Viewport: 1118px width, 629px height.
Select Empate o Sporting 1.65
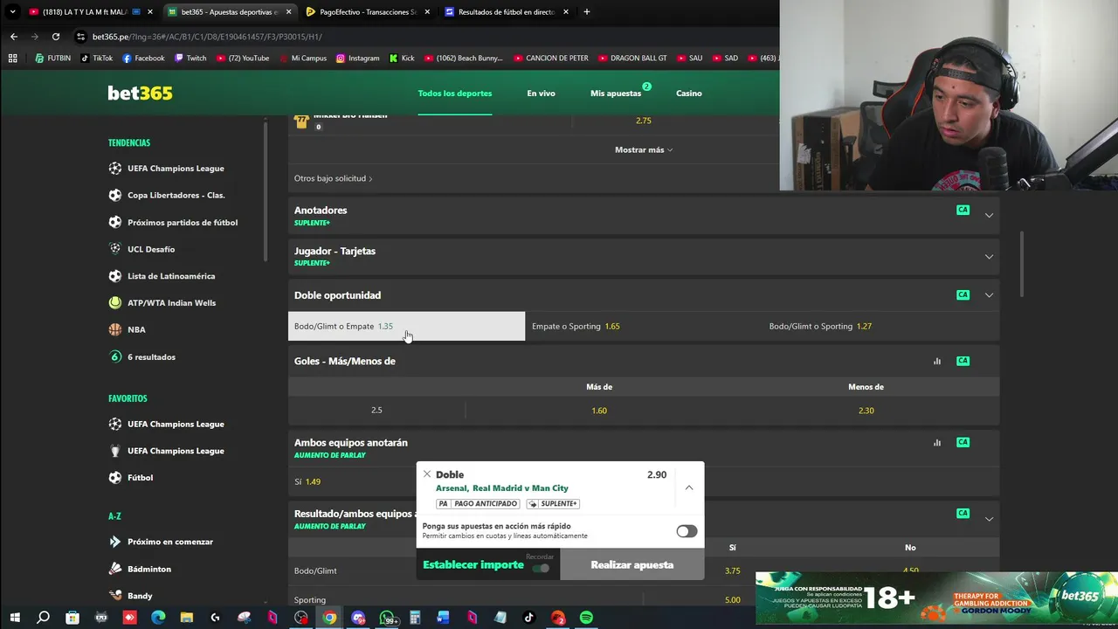(644, 326)
